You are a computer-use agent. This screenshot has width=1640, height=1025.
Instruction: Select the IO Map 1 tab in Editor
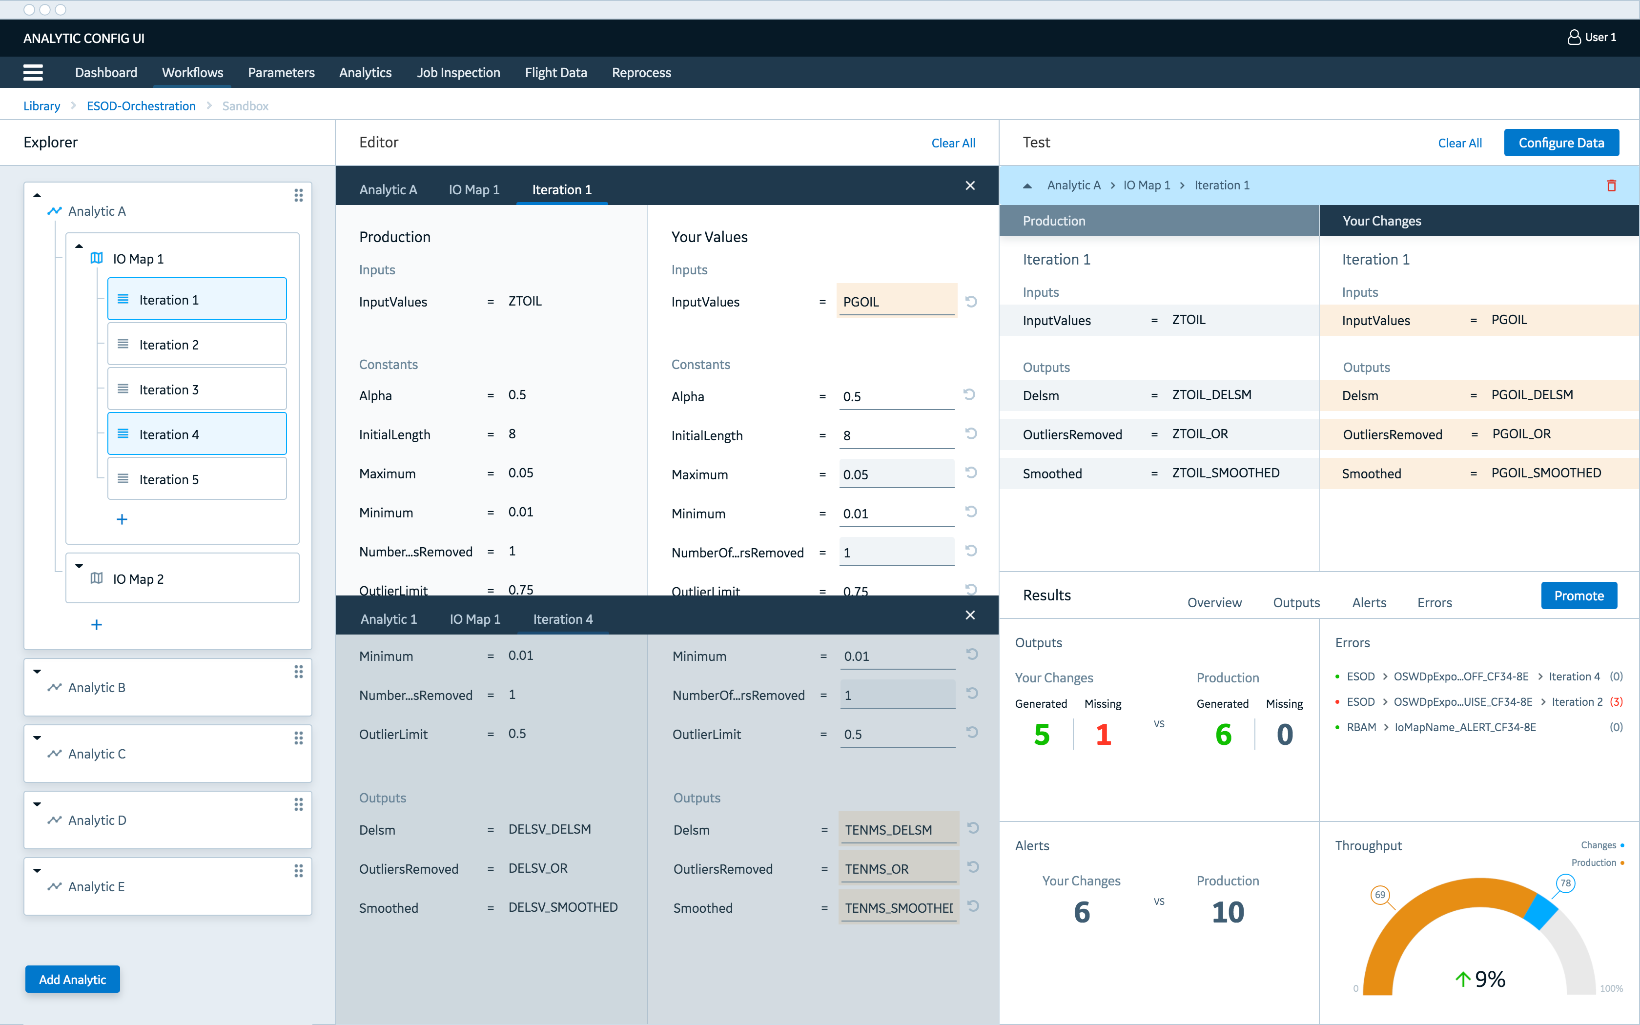(473, 189)
